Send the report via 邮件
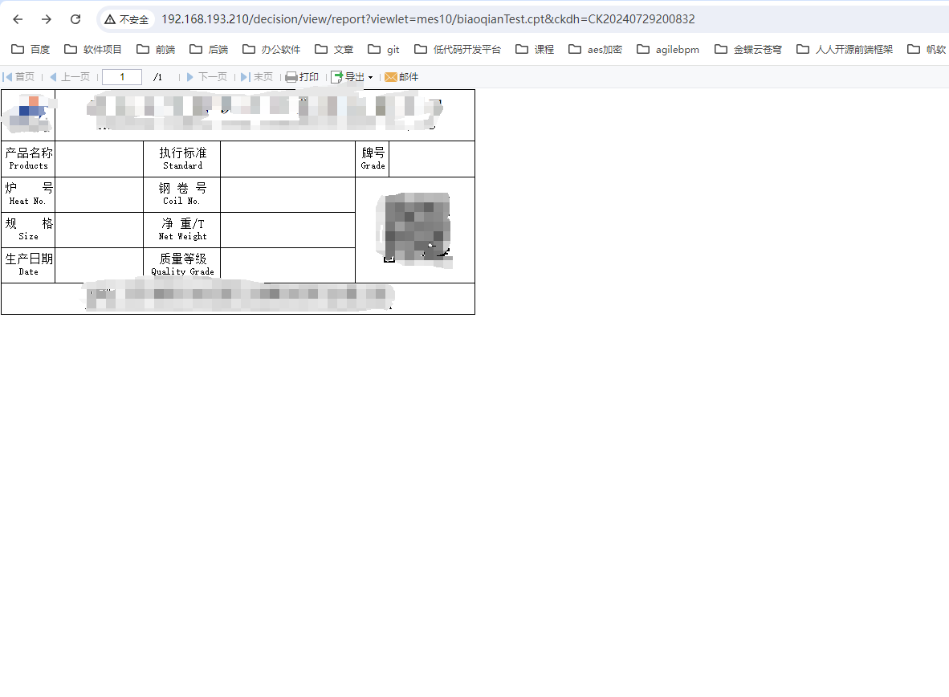Viewport: 949px width, 697px height. [401, 77]
